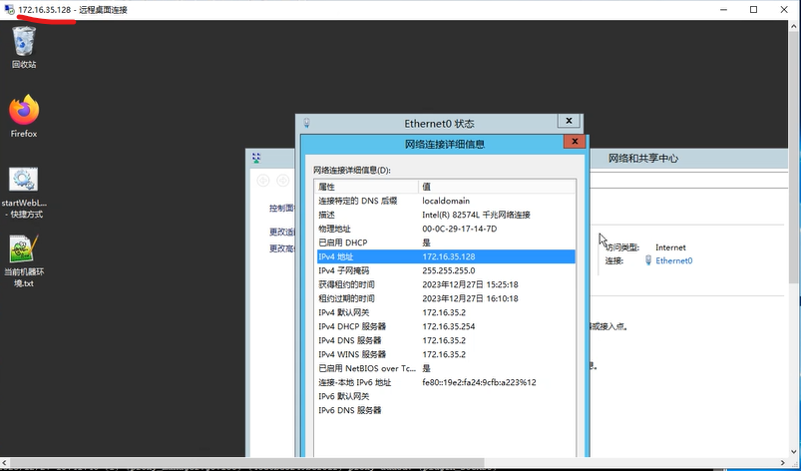Click the 属性 column header

[x=366, y=187]
